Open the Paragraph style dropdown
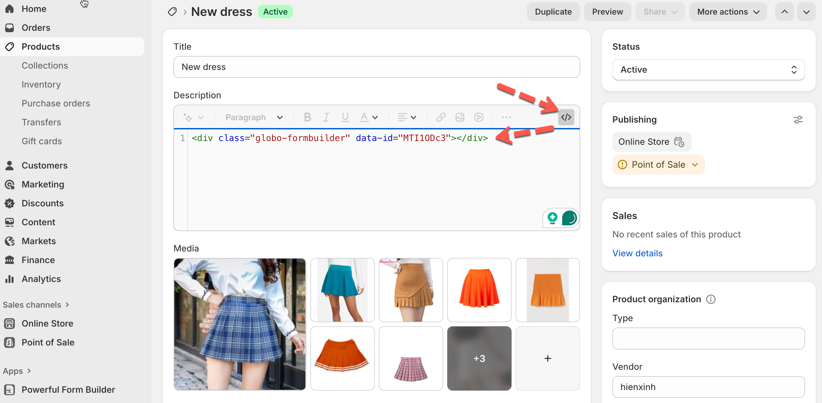 point(254,117)
